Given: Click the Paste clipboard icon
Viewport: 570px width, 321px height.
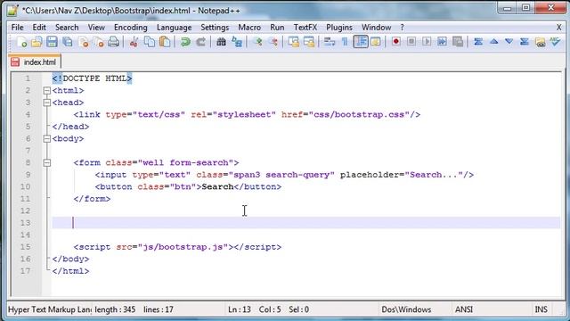Looking at the screenshot, I should click(165, 42).
